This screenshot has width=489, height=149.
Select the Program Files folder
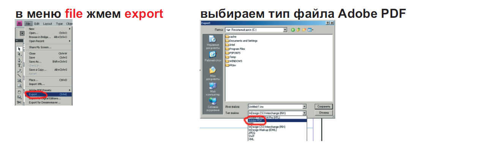click(235, 49)
